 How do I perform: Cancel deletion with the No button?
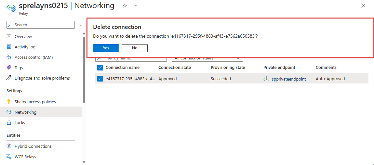[x=135, y=48]
